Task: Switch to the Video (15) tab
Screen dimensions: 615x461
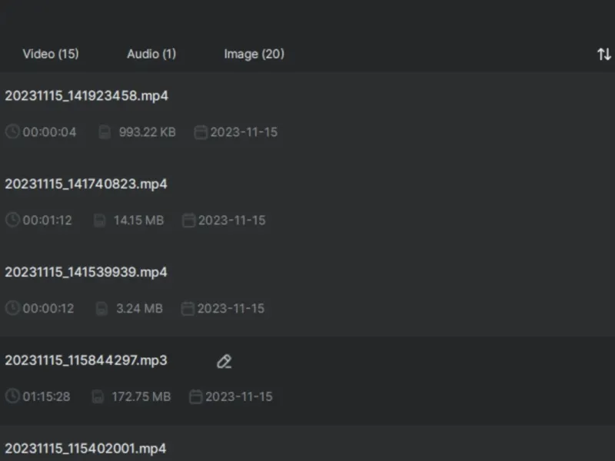Action: pos(51,54)
